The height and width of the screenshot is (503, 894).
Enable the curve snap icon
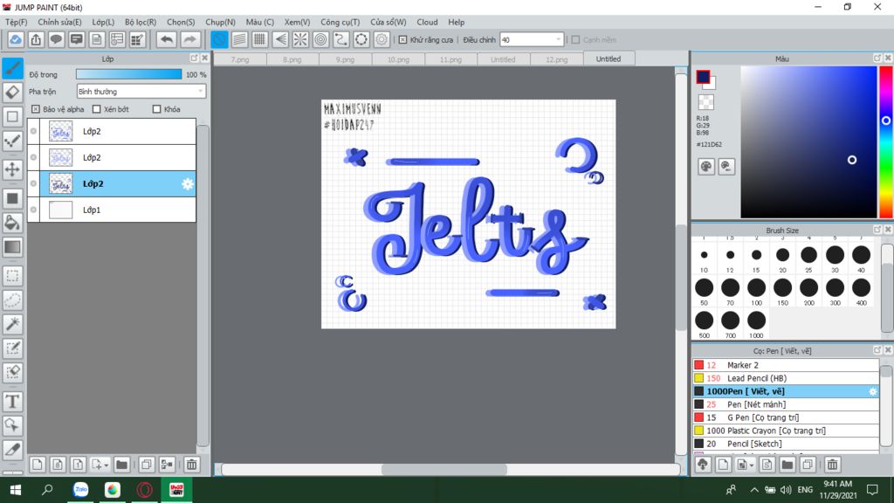(341, 39)
